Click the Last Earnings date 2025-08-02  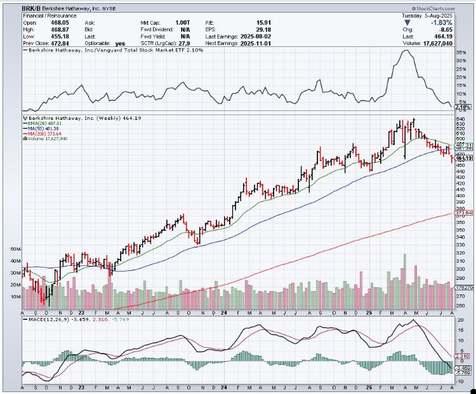coord(256,36)
